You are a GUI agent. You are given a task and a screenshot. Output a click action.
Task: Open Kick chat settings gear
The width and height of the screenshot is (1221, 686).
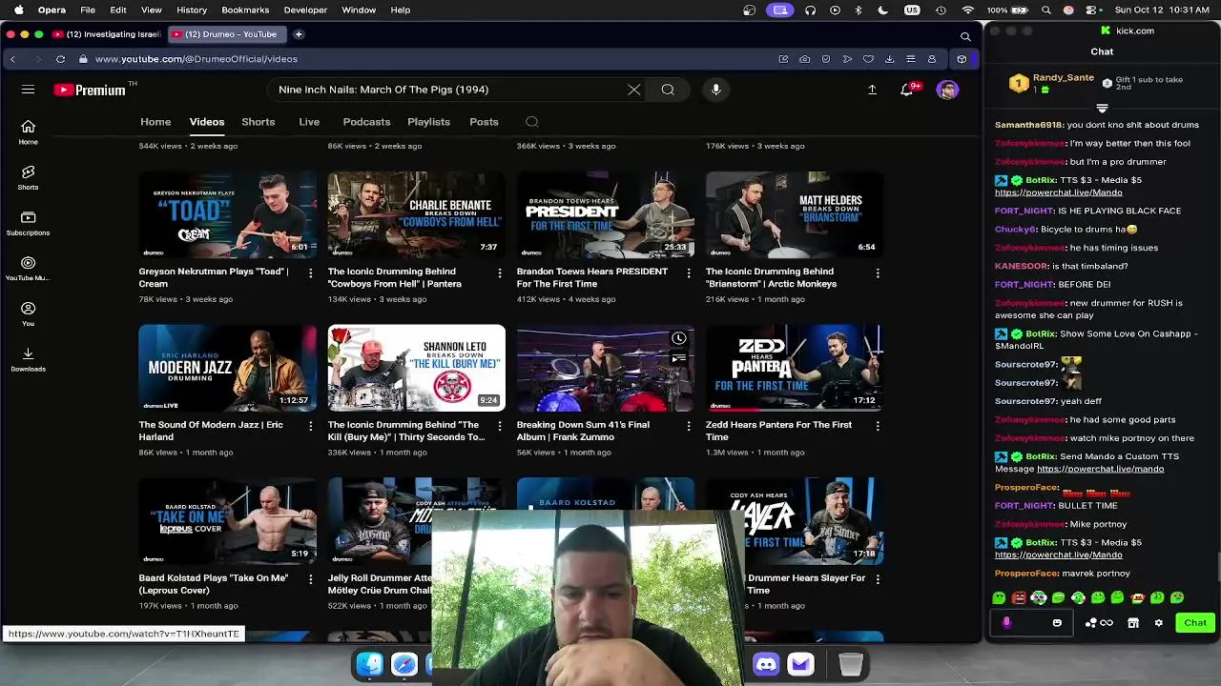click(x=1158, y=623)
